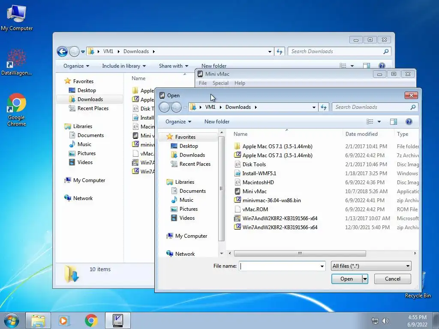439x329 pixels.
Task: Click the Open dialog help icon
Action: coord(409,121)
